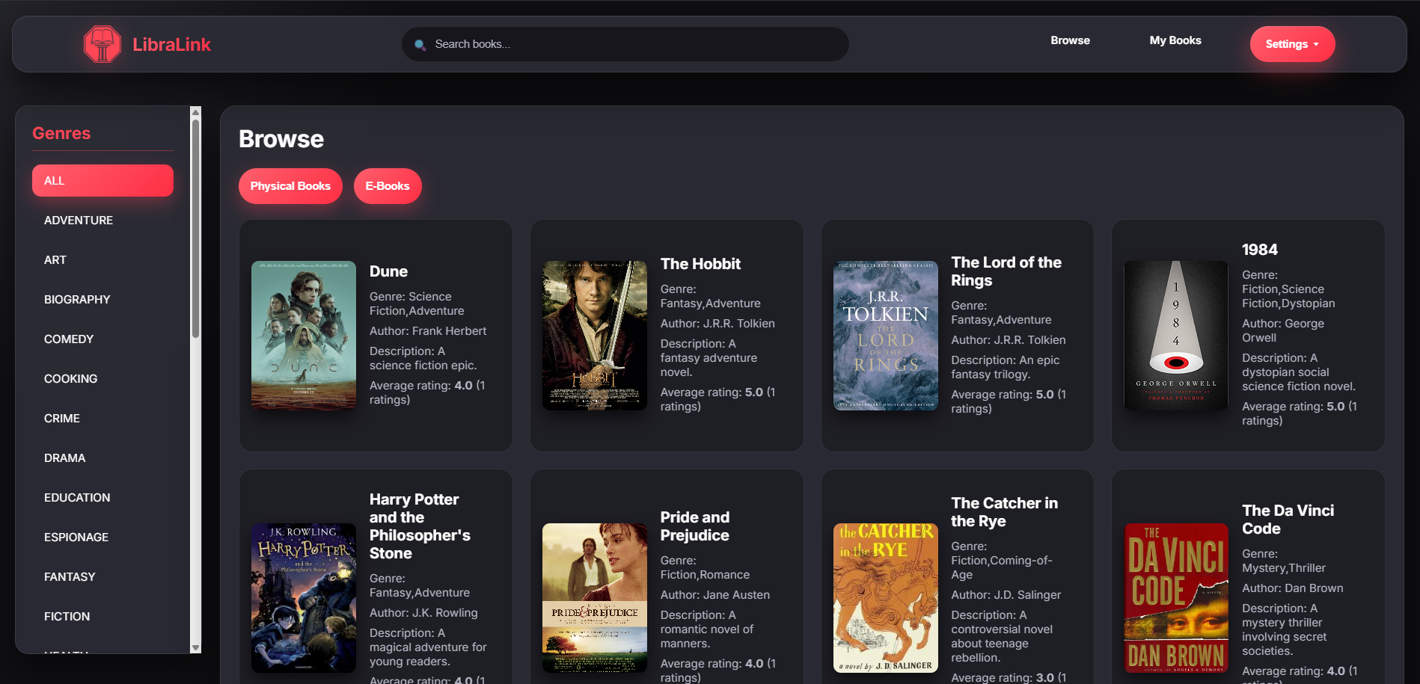The height and width of the screenshot is (684, 1420).
Task: Focus the Search books input field
Action: click(625, 44)
